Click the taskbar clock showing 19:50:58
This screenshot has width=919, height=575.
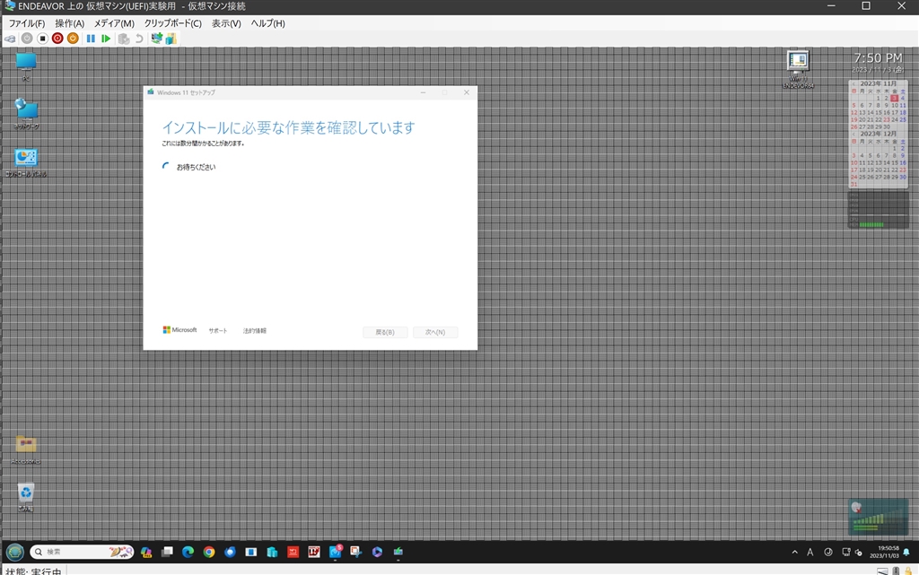(884, 552)
